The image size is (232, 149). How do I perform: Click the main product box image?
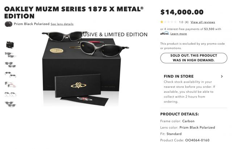point(81,69)
